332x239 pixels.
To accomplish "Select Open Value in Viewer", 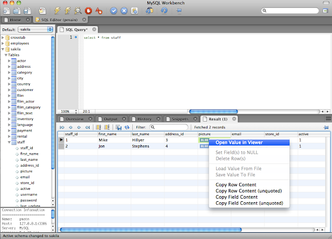I will pos(239,142).
